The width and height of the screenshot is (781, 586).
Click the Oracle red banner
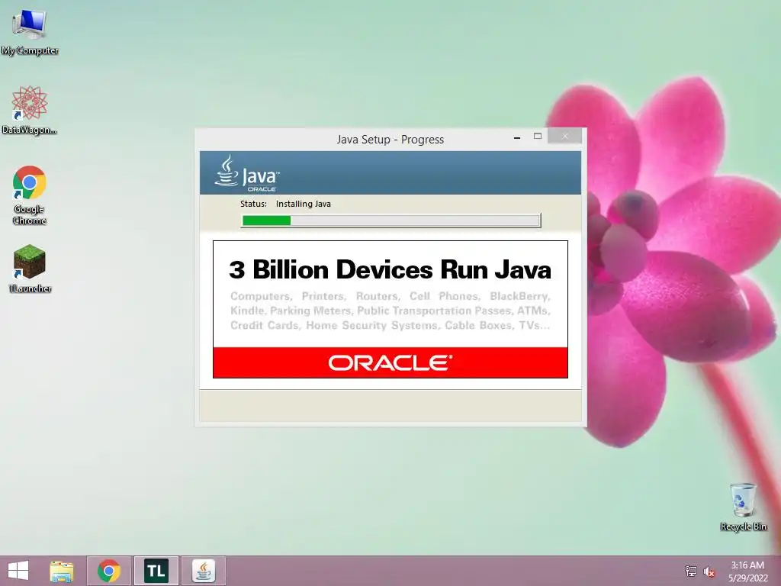click(390, 362)
